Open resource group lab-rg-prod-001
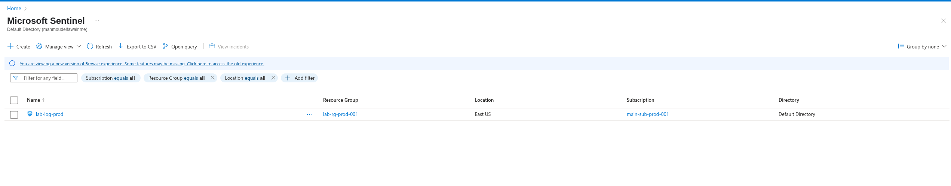Viewport: 951px width, 186px height. (341, 114)
